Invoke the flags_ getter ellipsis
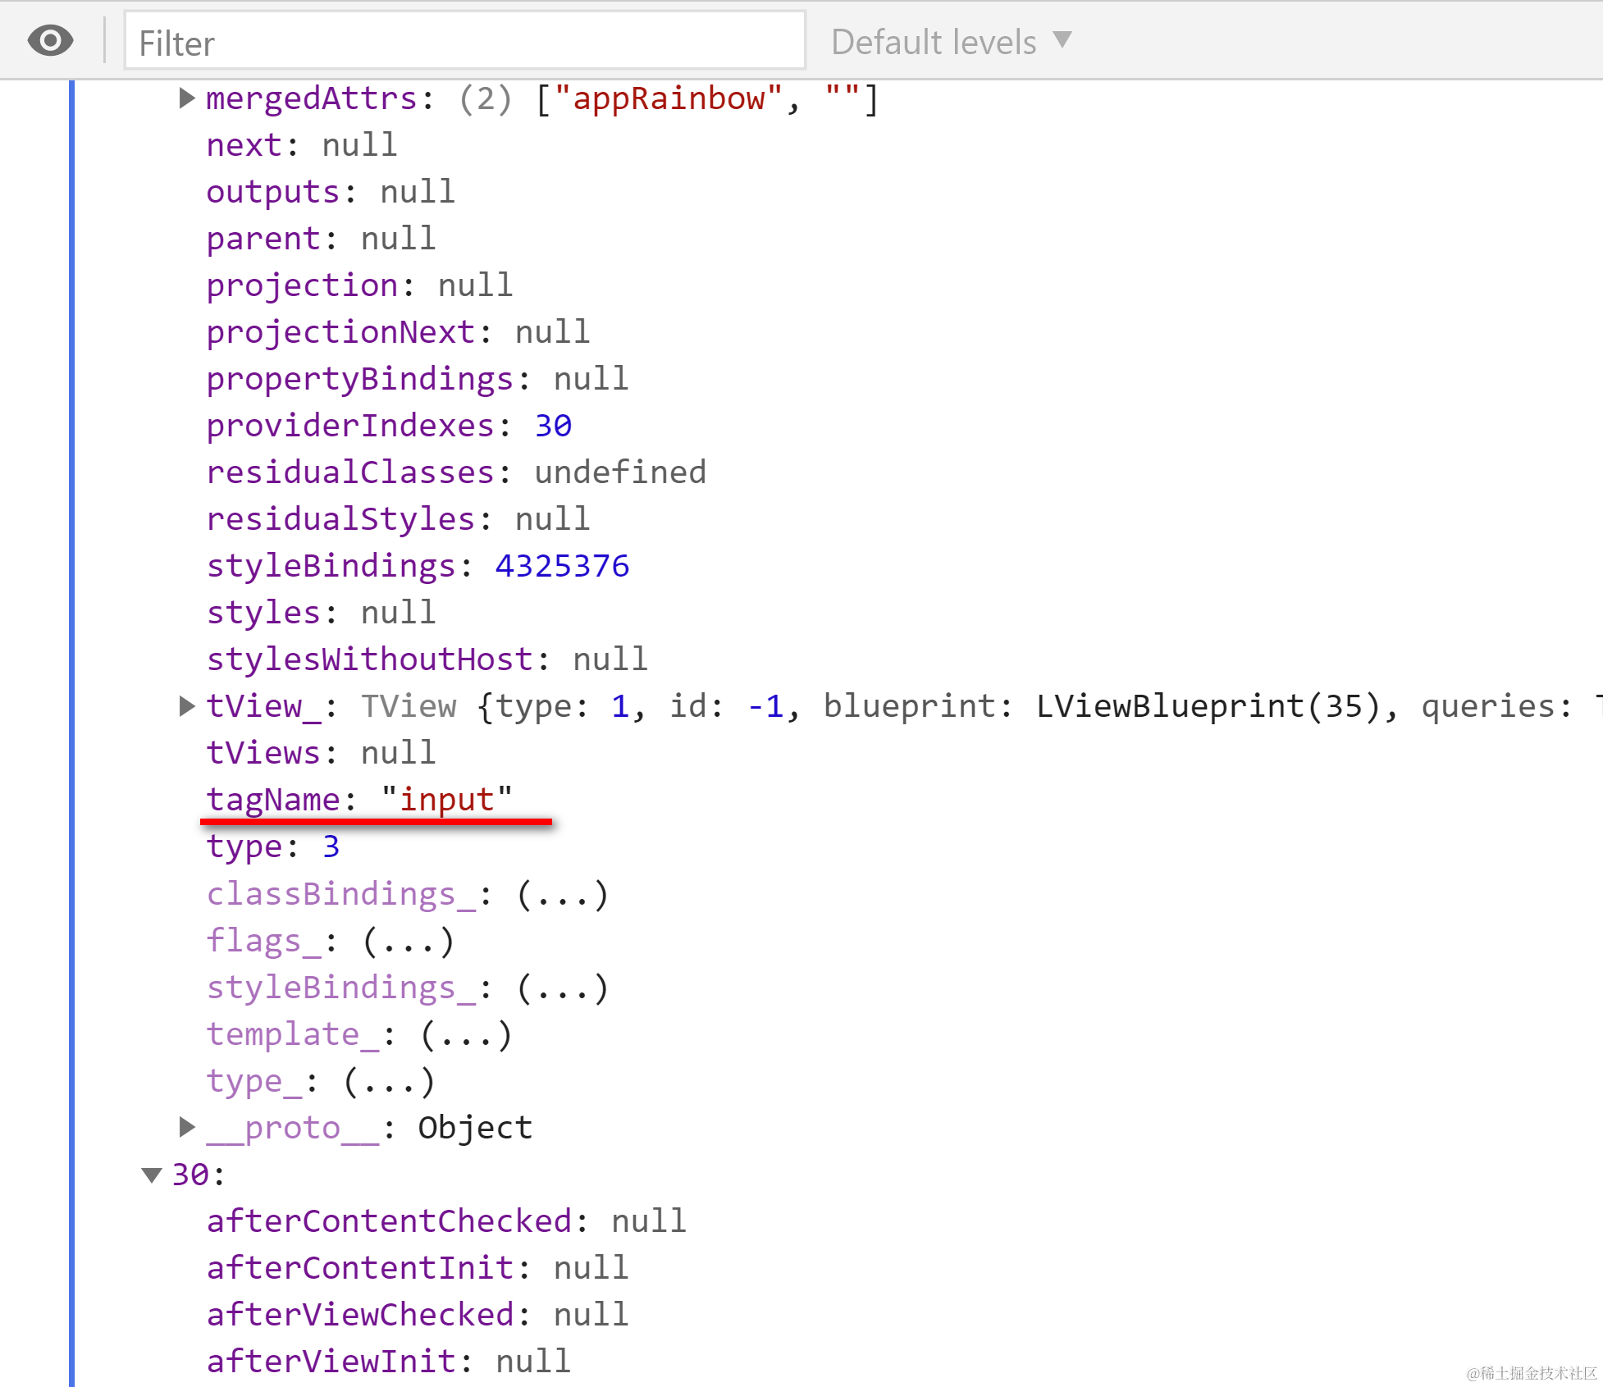This screenshot has width=1603, height=1387. click(409, 941)
